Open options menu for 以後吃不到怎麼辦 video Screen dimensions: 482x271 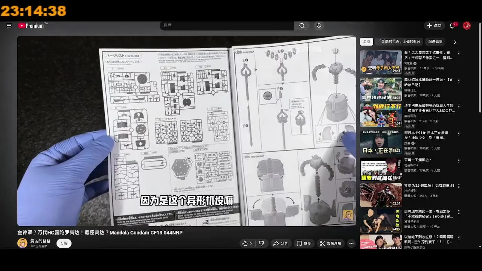pos(459,238)
